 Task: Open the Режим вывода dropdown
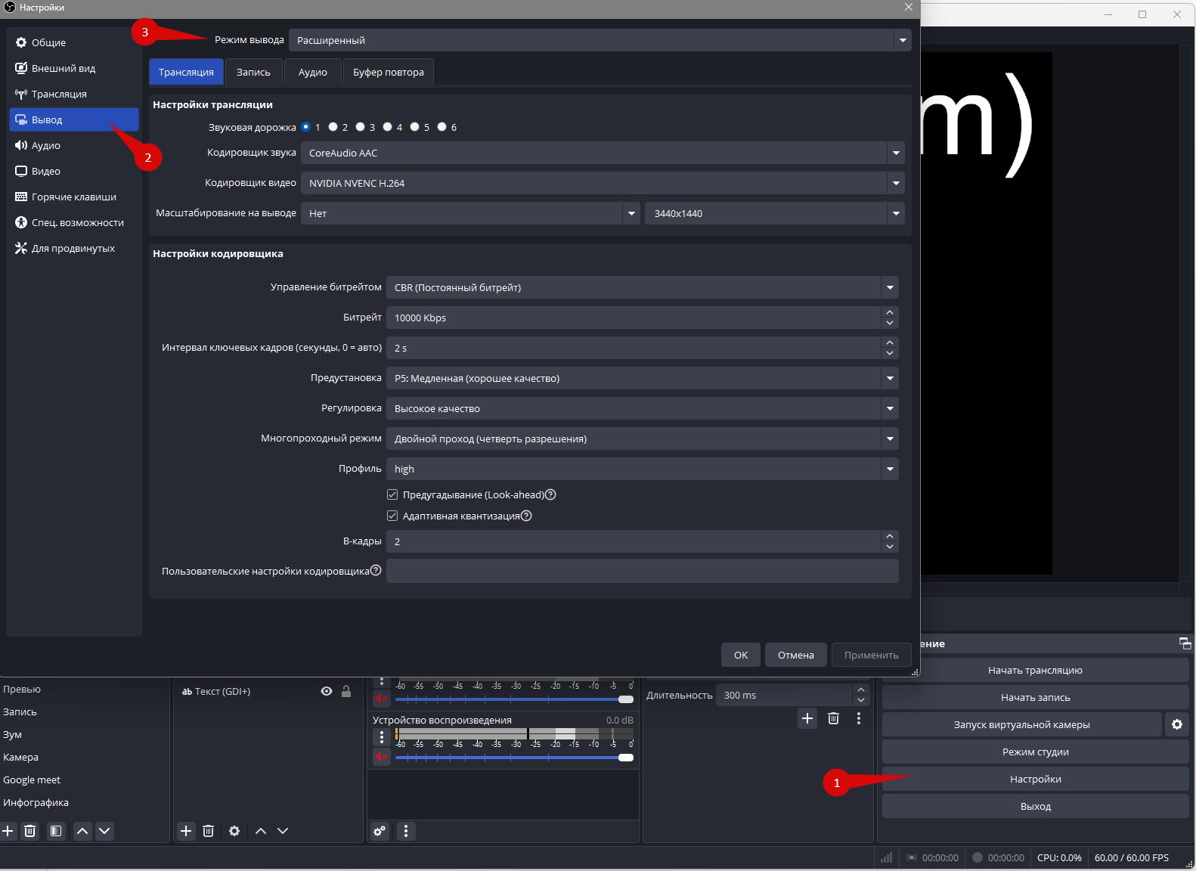coord(600,40)
